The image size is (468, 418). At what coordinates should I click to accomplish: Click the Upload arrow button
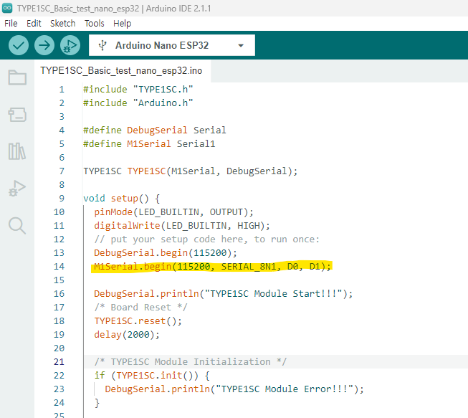[44, 45]
